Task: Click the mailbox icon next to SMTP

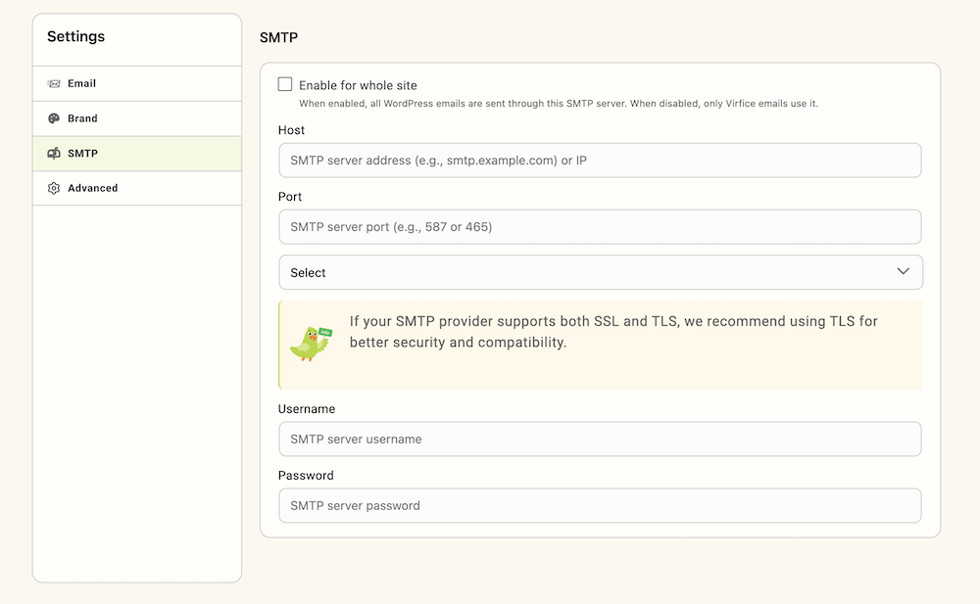Action: pos(54,153)
